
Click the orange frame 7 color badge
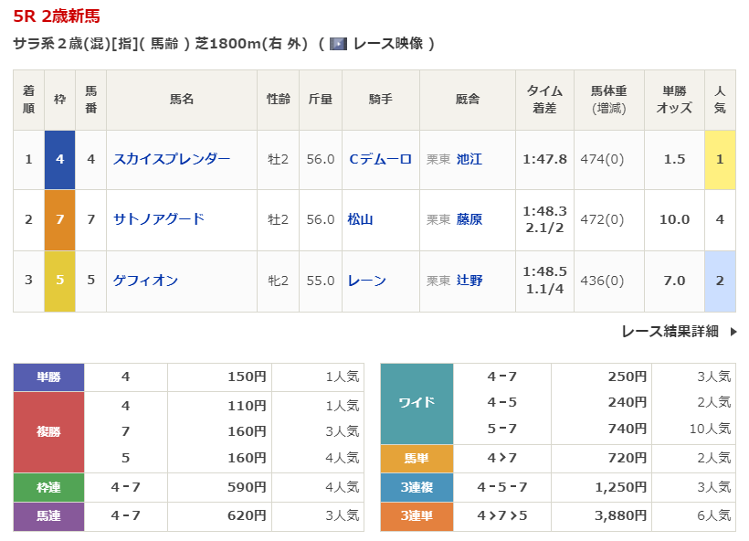(x=59, y=219)
